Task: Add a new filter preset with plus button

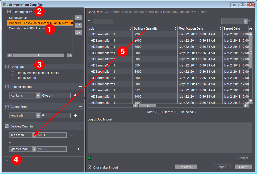Action: [78, 18]
